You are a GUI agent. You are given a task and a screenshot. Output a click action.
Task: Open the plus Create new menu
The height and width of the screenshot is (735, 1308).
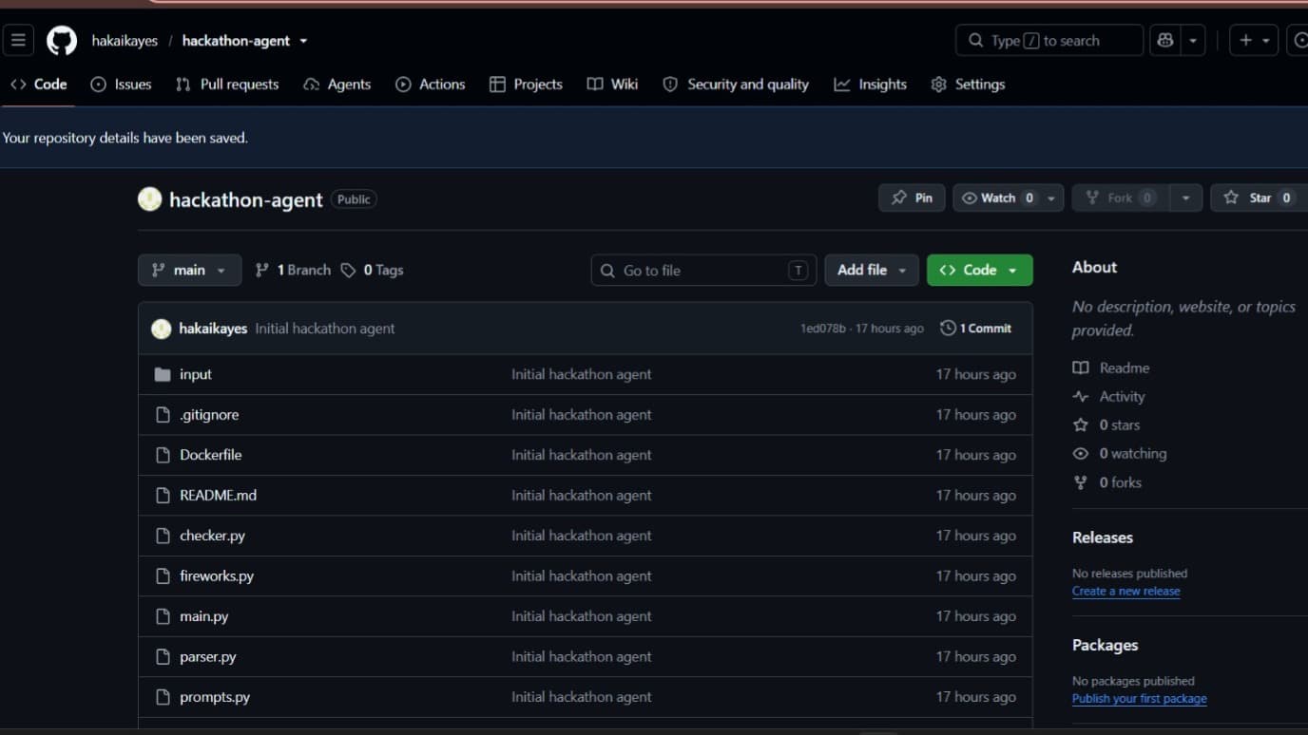point(1253,41)
